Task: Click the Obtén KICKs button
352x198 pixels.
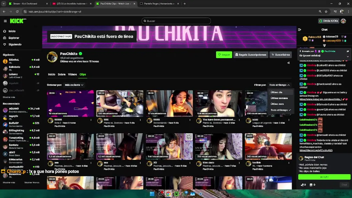Action: pyautogui.click(x=329, y=21)
